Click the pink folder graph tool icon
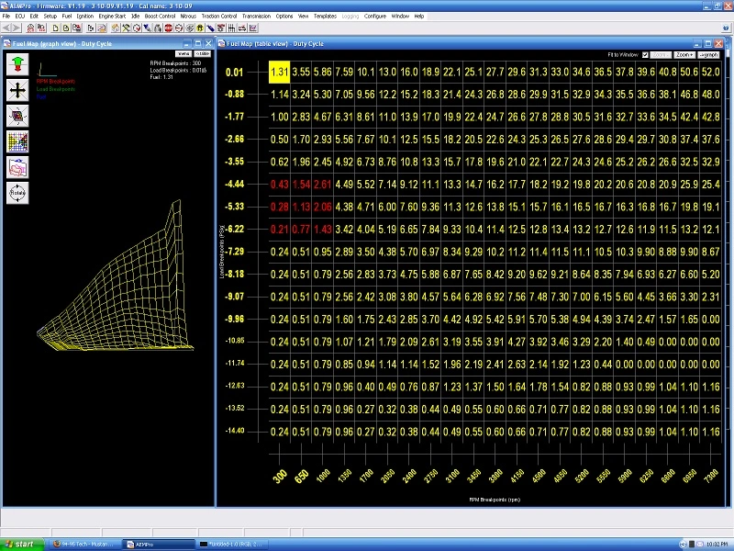The image size is (734, 551). [17, 167]
